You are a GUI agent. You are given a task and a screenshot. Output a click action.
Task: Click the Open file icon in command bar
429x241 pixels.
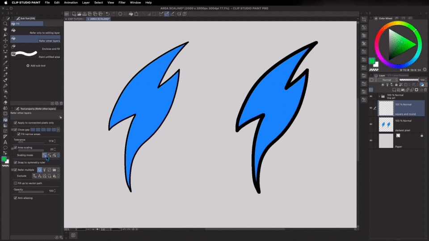coord(79,14)
